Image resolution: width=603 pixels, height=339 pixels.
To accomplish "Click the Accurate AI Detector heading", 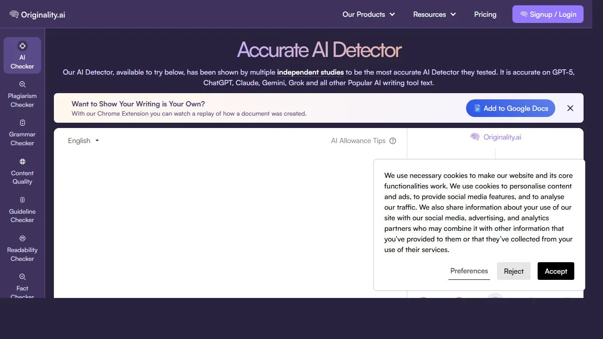I will 319,50.
